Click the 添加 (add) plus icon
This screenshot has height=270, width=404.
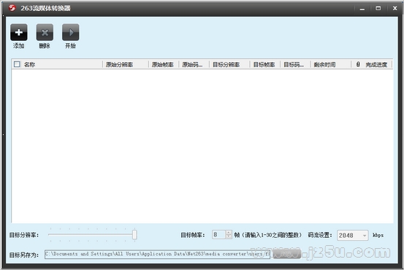point(19,32)
